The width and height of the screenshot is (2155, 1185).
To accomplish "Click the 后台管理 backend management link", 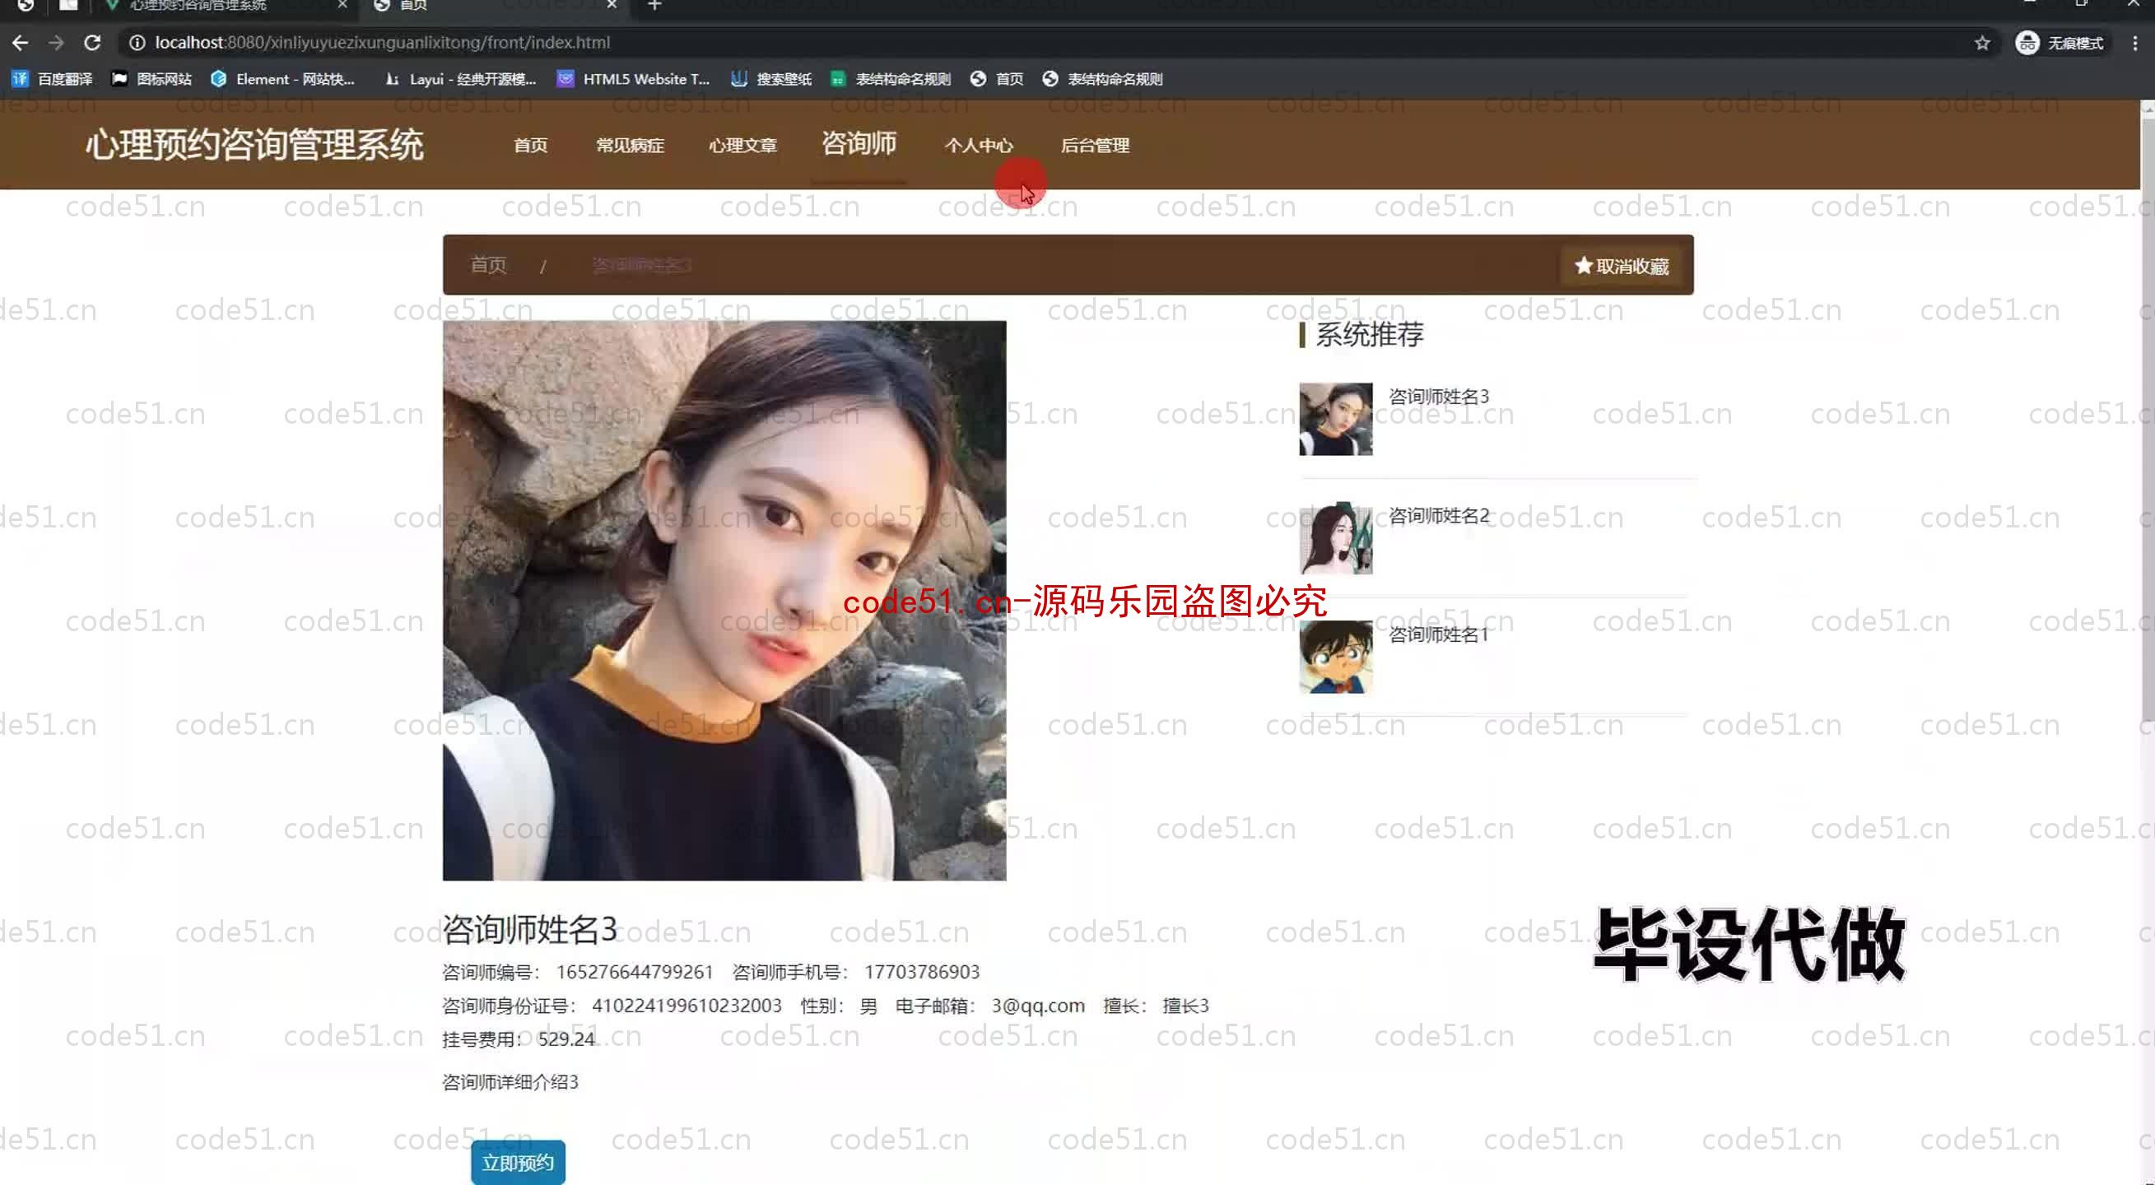I will coord(1096,145).
